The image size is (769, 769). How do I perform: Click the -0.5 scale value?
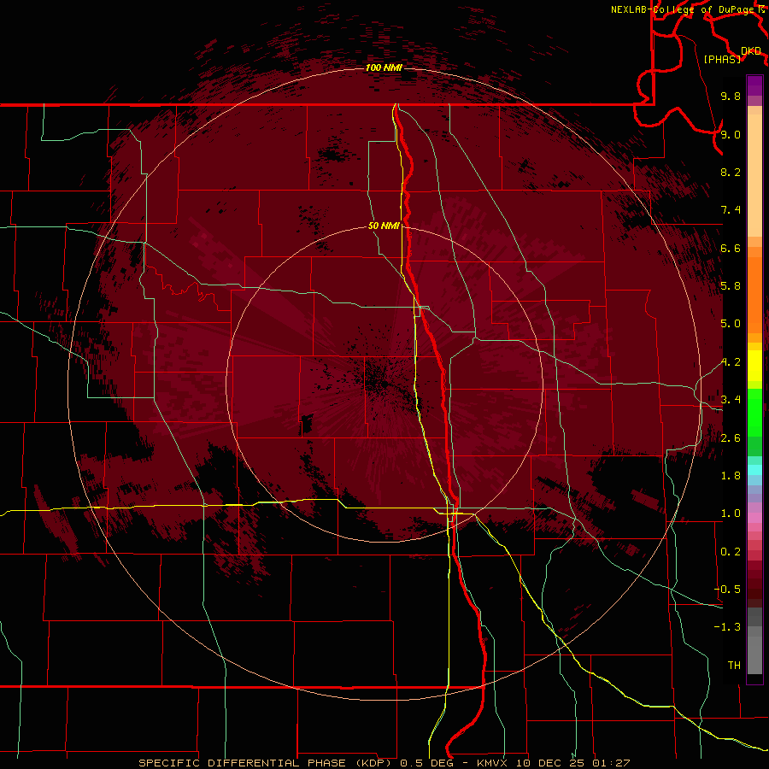click(727, 590)
